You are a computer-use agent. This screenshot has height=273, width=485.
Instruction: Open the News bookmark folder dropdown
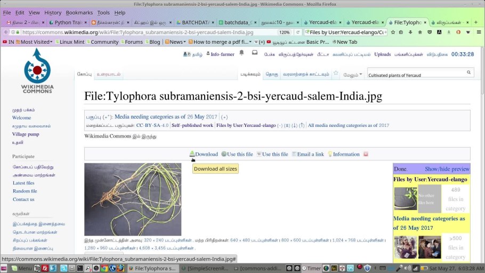click(177, 42)
